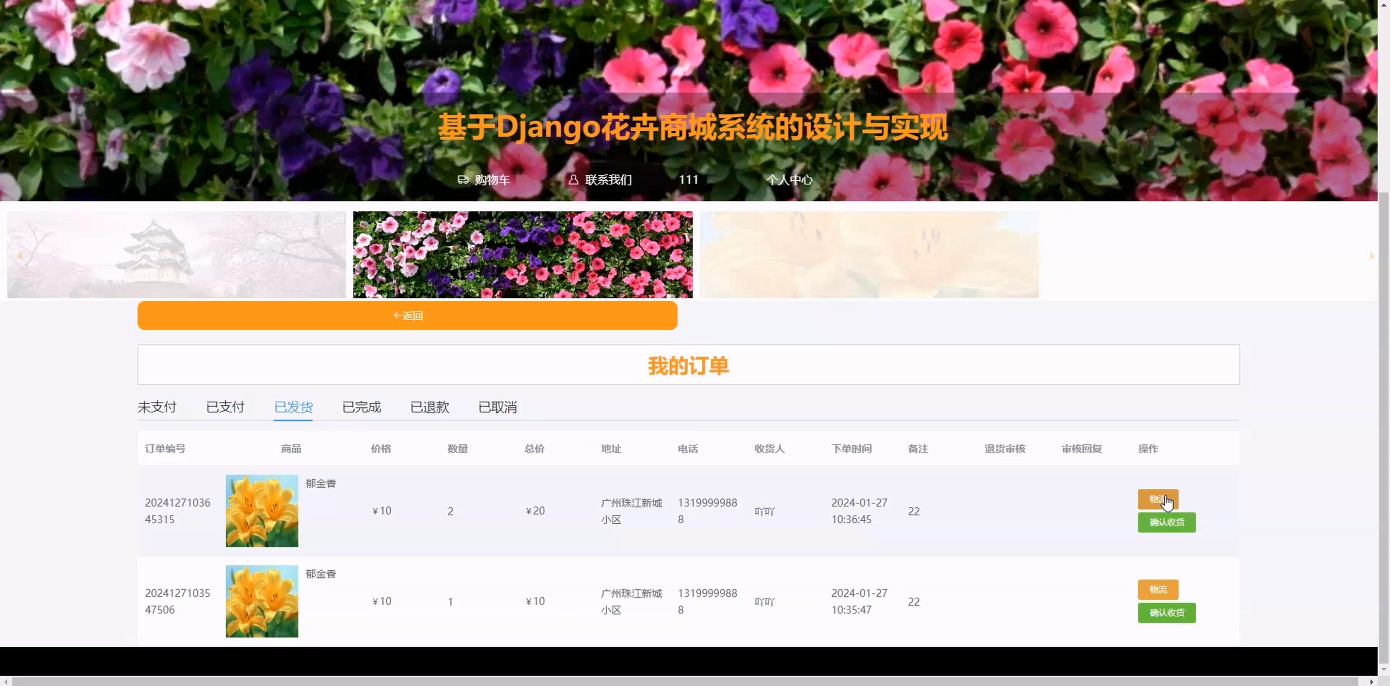
Task: Click the shopping cart truck icon
Action: tap(463, 180)
